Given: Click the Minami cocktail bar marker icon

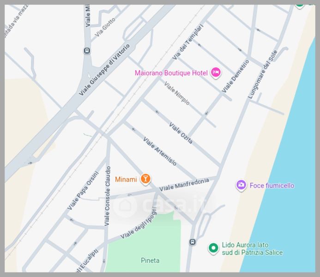Looking at the screenshot, I should click(x=145, y=179).
